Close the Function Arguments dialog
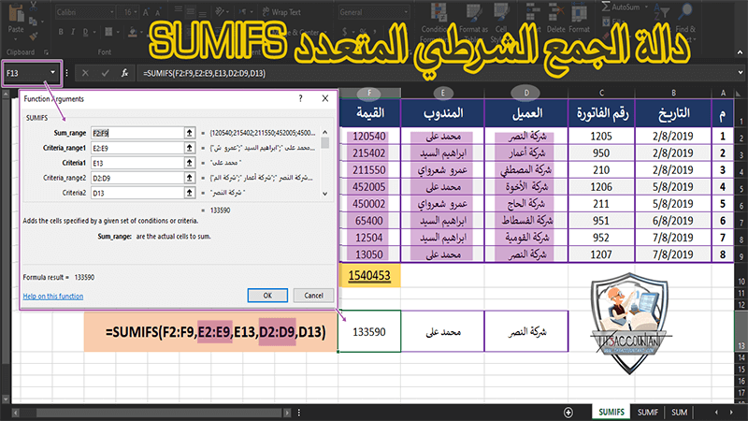 325,98
